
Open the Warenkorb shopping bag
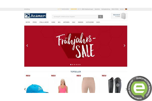(119, 16)
